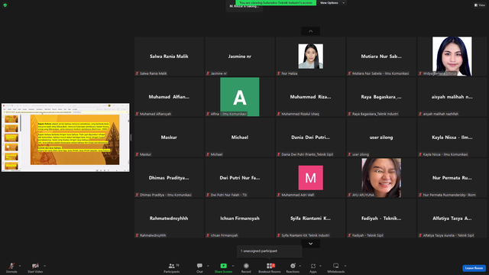Expand chat options arrow next to Chat
Image resolution: width=489 pixels, height=275 pixels.
click(x=208, y=266)
